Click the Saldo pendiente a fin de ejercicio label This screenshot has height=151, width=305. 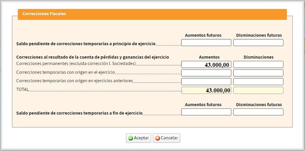79,113
